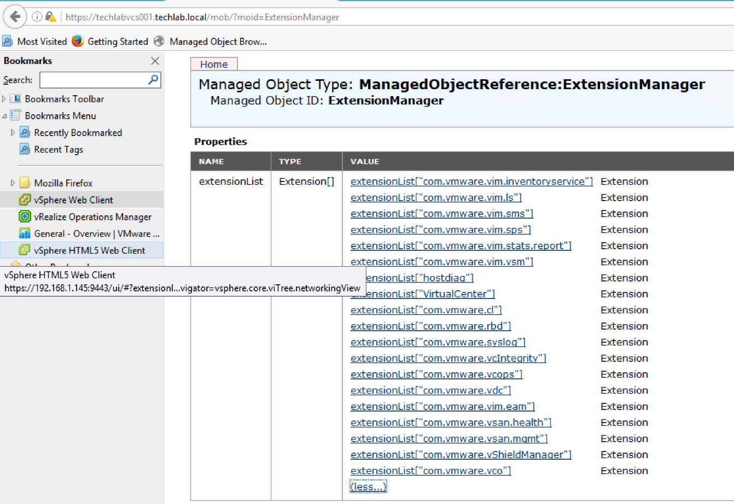Click the magnifier icon in the bookmarks search box
The height and width of the screenshot is (504, 734).
coord(153,80)
